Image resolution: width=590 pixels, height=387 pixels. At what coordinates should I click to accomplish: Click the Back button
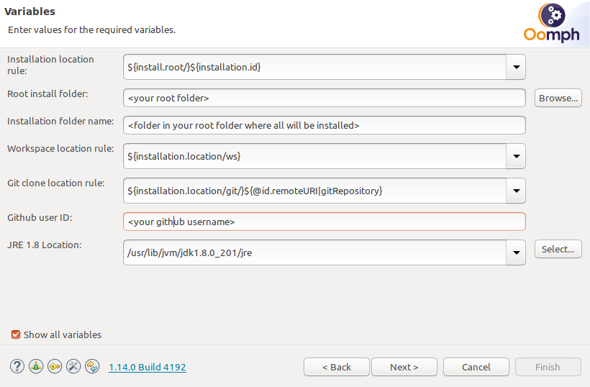tap(336, 367)
